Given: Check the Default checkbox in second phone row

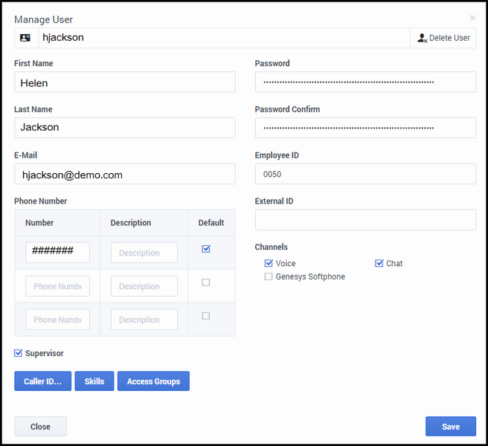Looking at the screenshot, I should tap(206, 282).
